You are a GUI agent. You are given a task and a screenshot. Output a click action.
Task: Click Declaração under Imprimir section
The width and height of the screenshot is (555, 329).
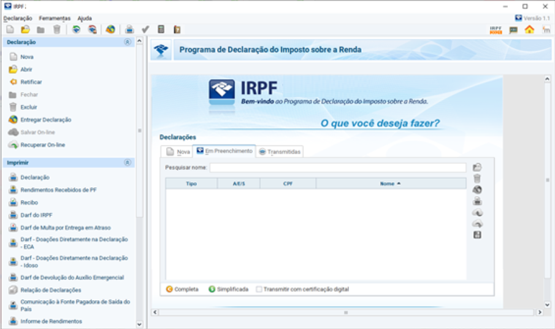pyautogui.click(x=35, y=177)
